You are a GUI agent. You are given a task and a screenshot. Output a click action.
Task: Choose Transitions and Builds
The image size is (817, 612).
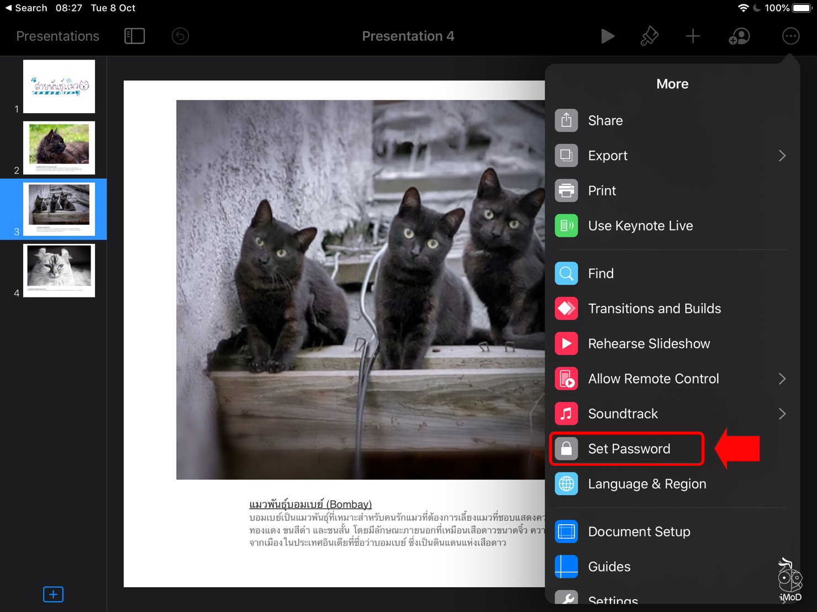[654, 308]
